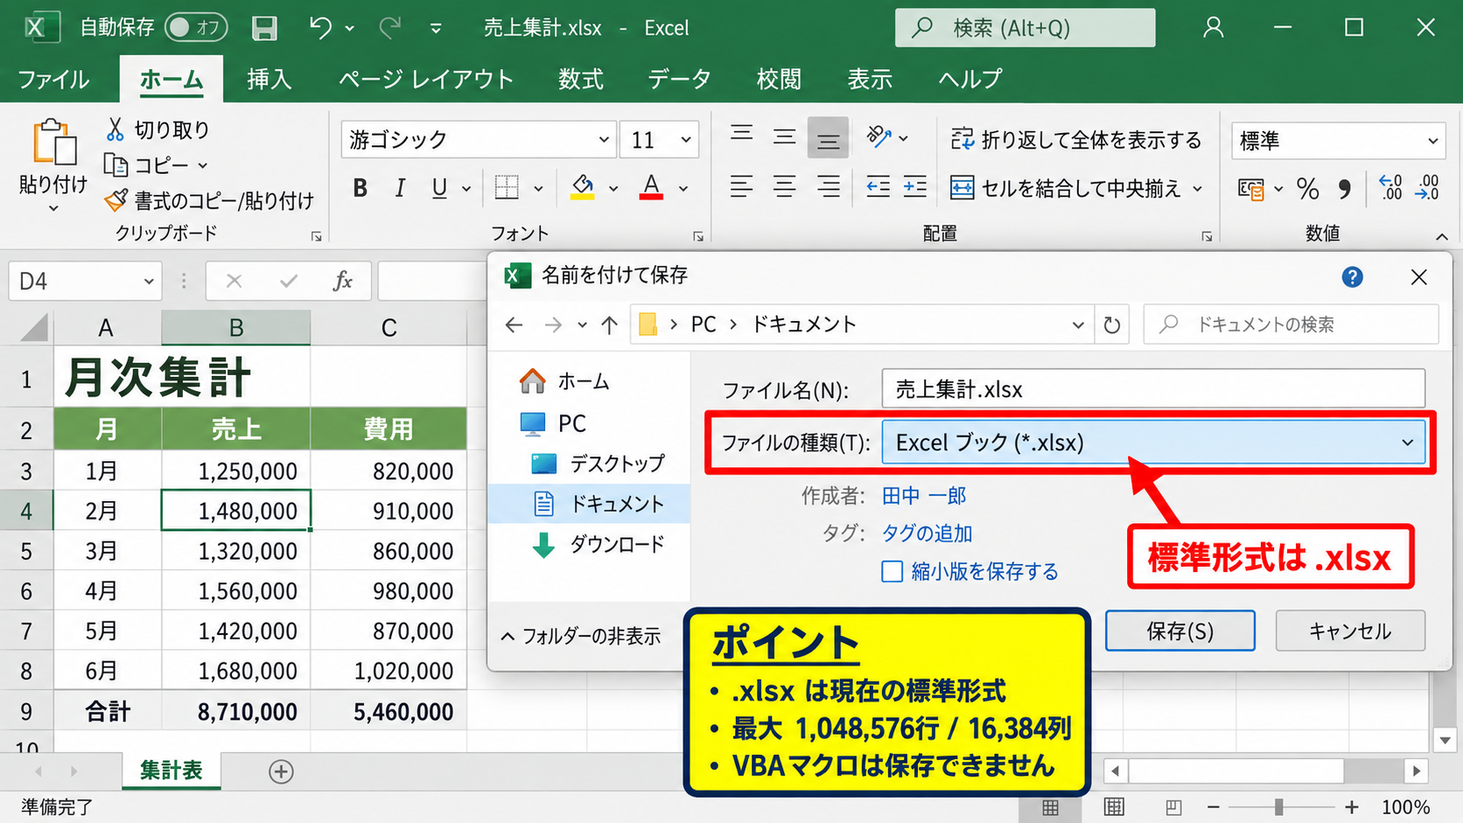Increase decimal places
The width and height of the screenshot is (1463, 823).
pyautogui.click(x=1389, y=187)
